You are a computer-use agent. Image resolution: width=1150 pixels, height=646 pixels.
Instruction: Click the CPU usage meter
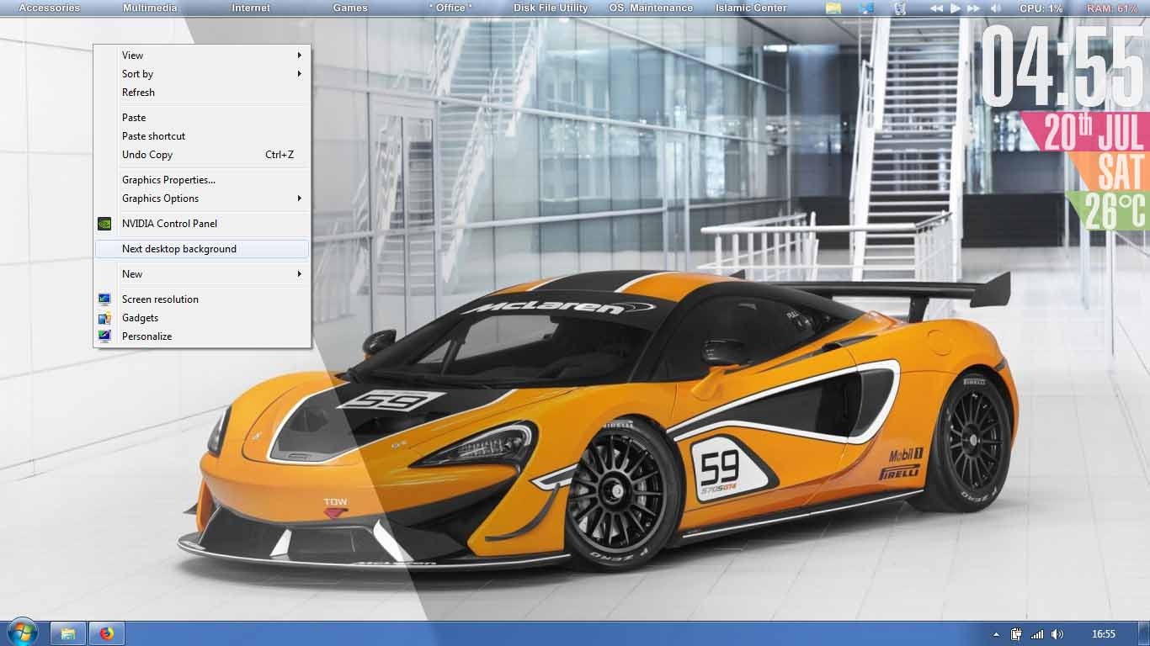1041,8
